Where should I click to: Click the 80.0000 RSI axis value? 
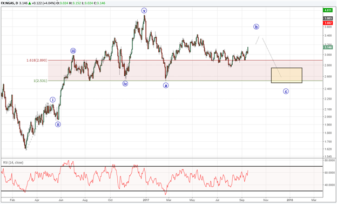pos(329,161)
